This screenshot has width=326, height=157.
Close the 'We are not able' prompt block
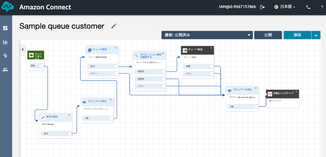256,88
